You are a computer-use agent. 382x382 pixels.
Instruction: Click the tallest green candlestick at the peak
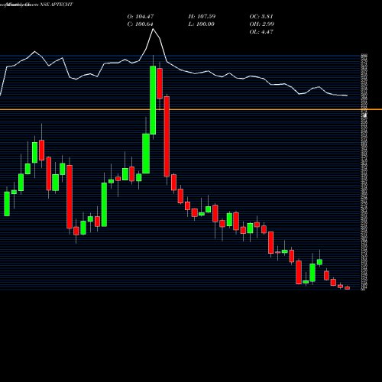tap(153, 100)
